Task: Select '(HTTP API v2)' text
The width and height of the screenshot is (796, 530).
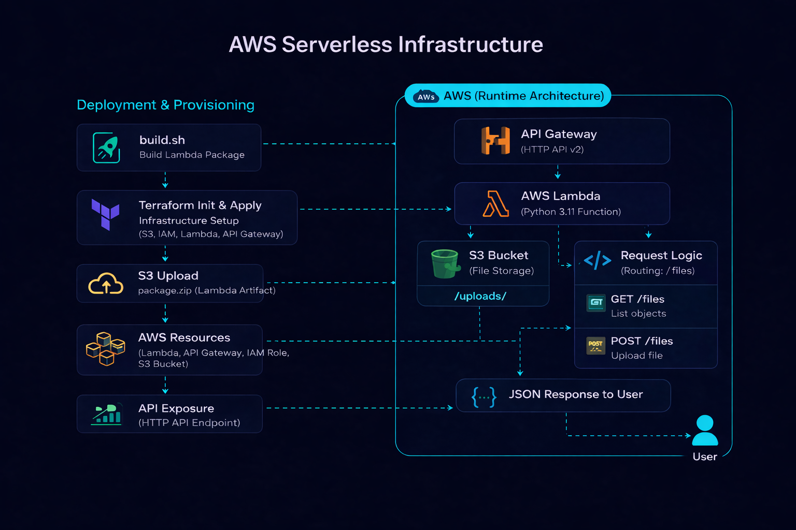Action: click(552, 150)
